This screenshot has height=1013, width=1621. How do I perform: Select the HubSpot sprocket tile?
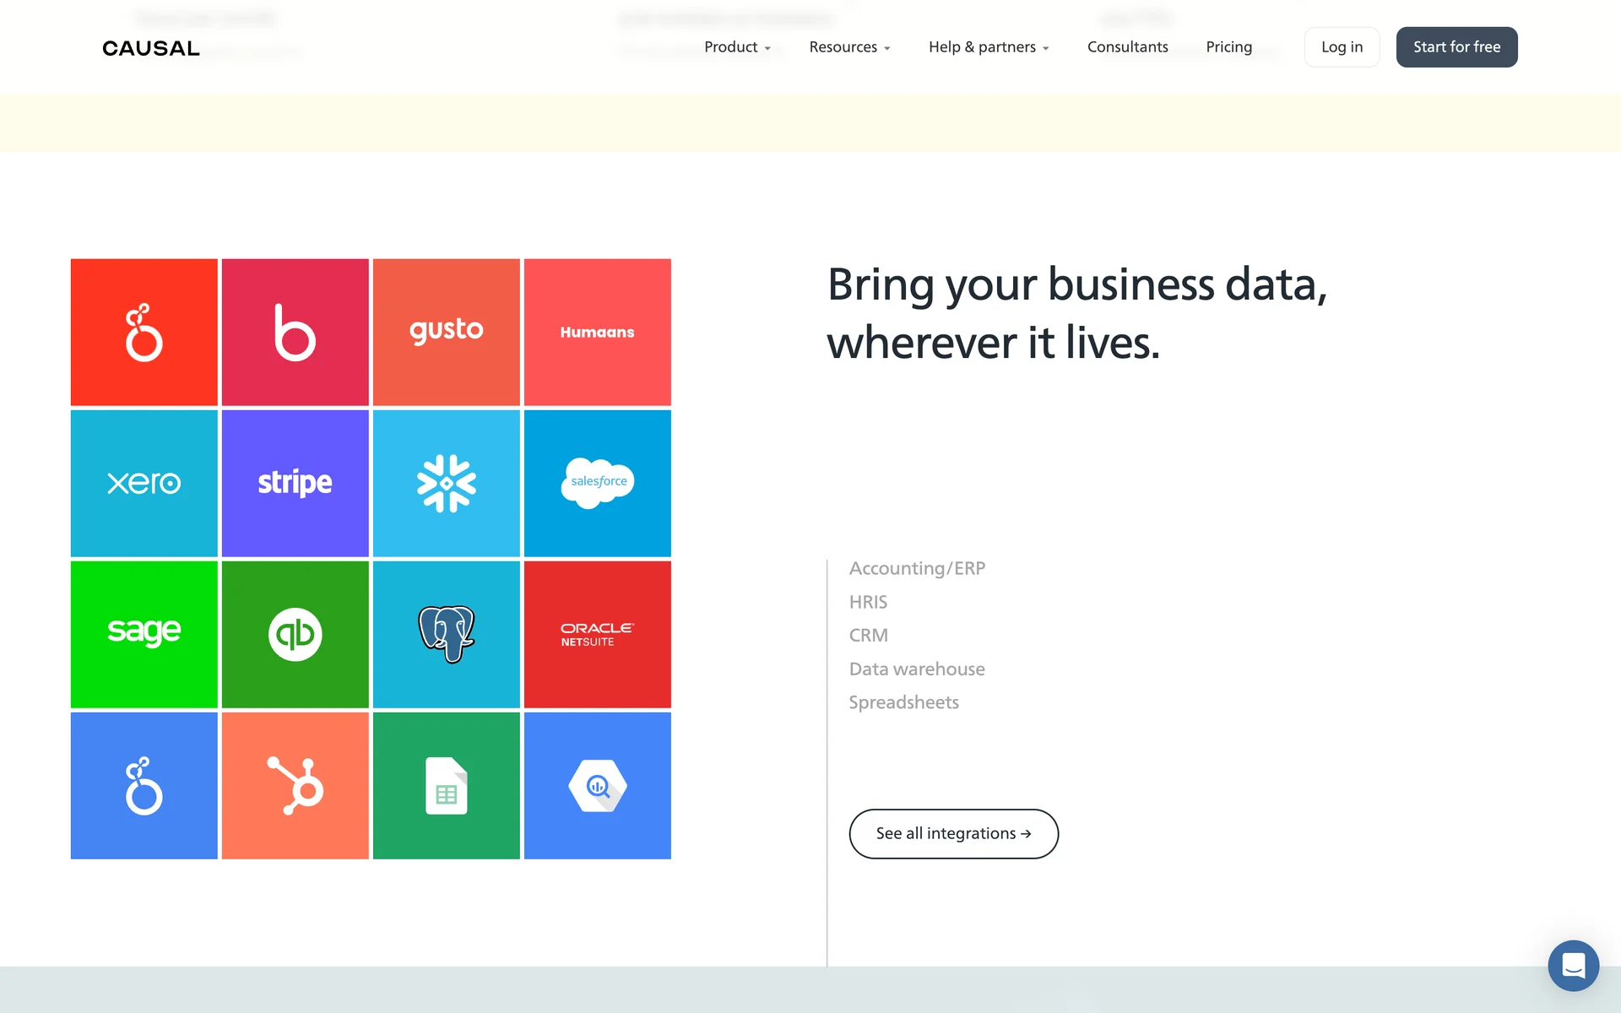pyautogui.click(x=295, y=785)
